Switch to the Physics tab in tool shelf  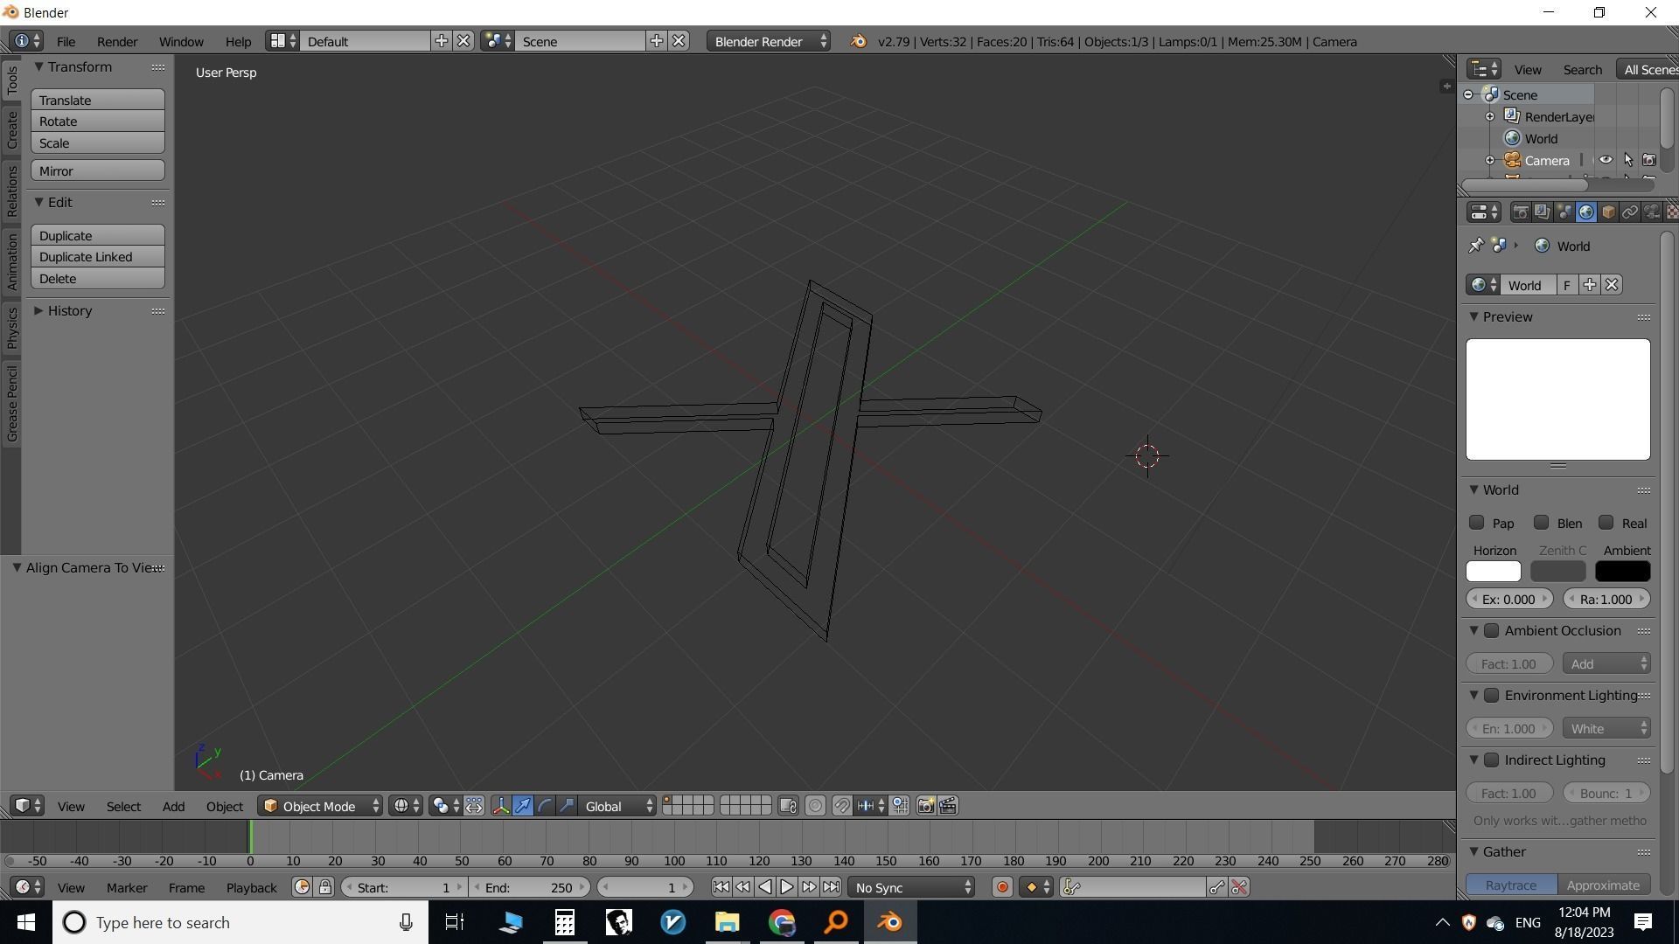click(11, 328)
